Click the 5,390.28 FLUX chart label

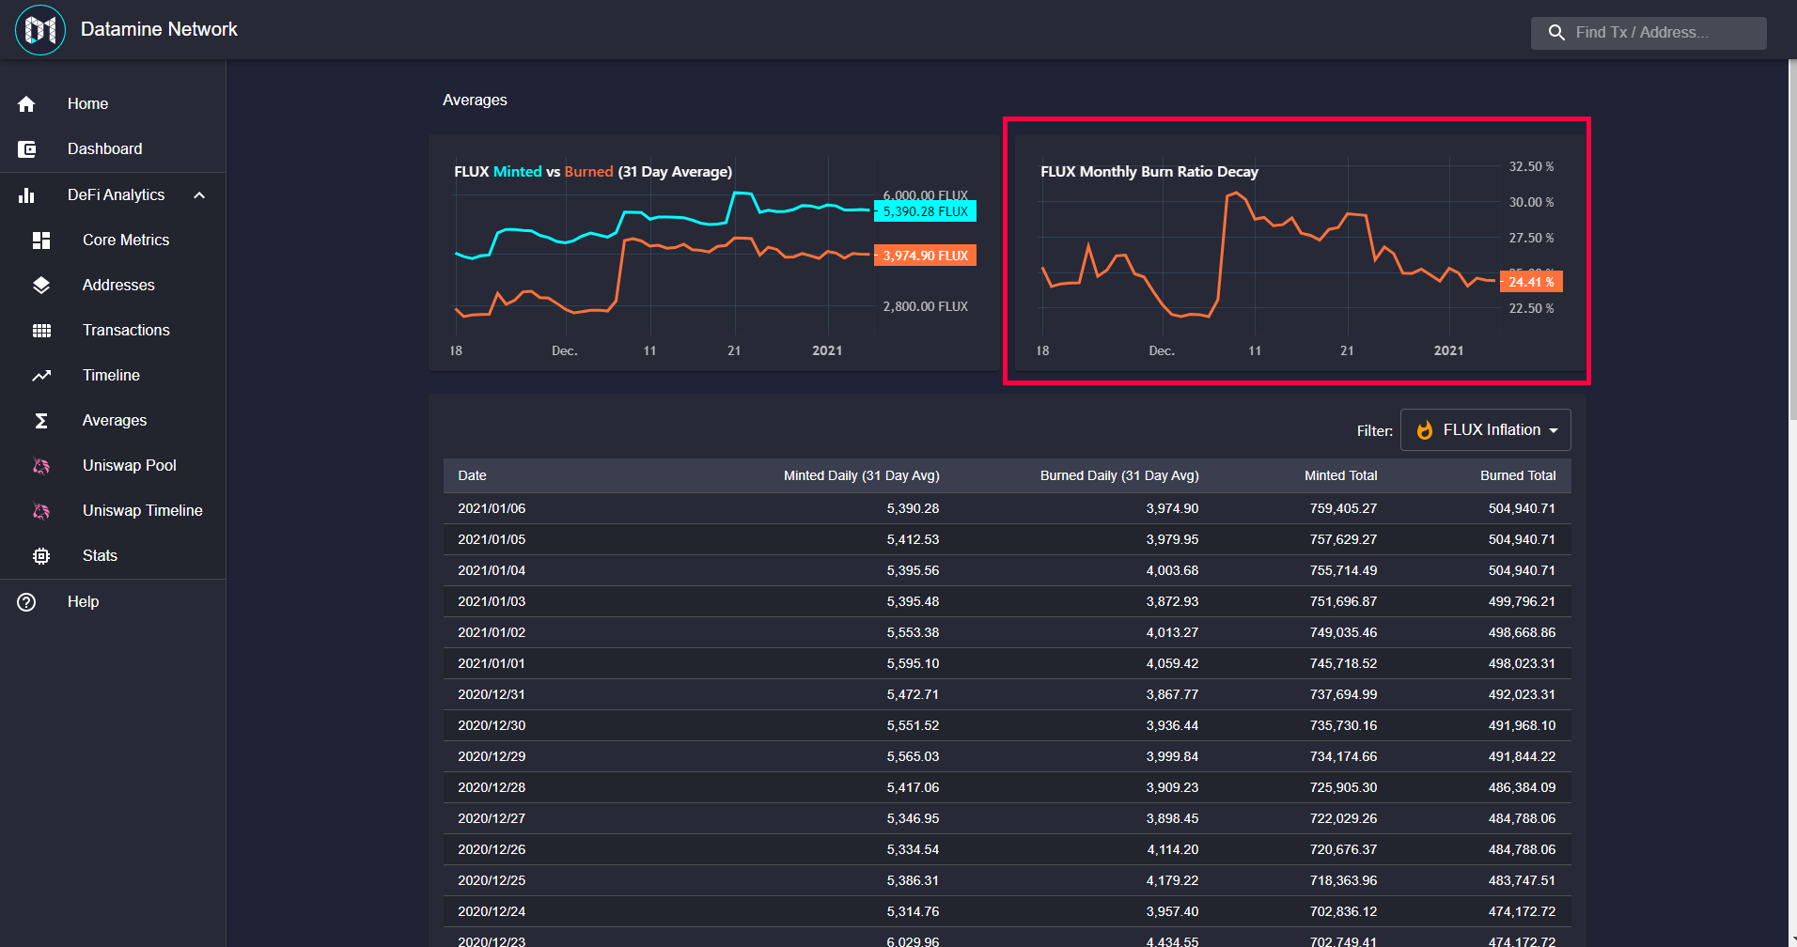point(926,211)
